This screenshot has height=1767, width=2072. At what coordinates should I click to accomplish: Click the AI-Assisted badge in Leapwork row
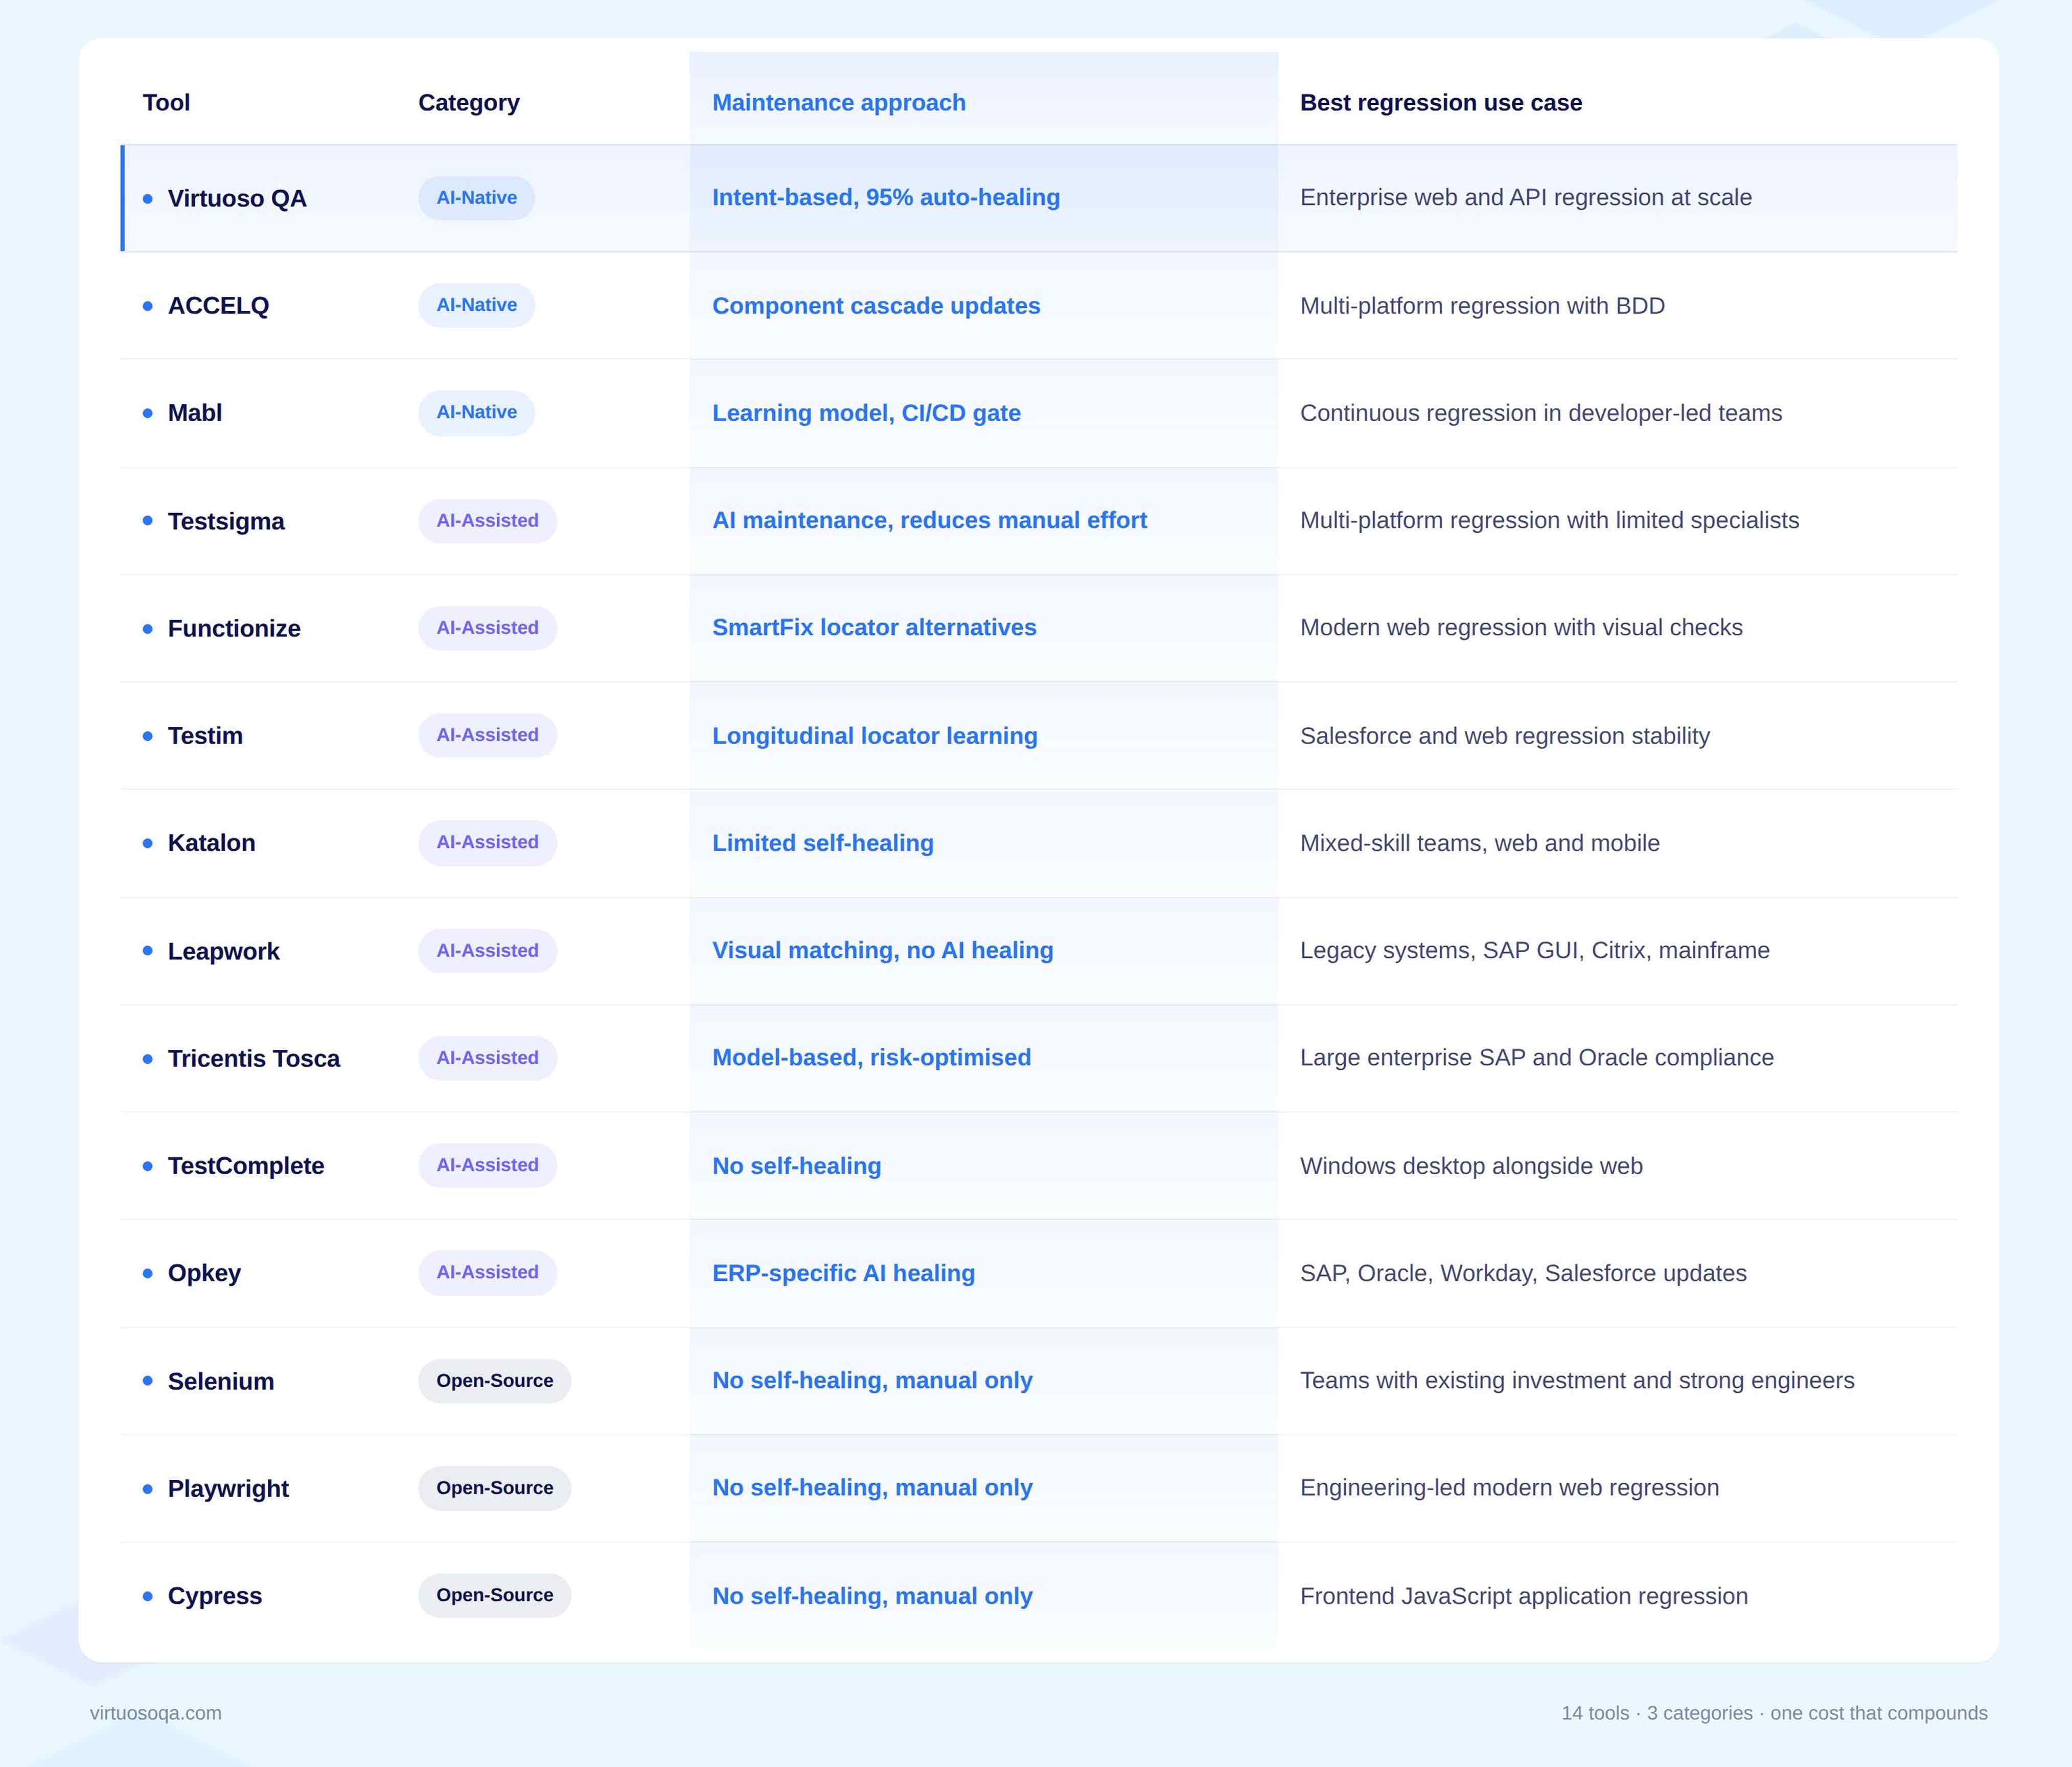click(x=487, y=950)
